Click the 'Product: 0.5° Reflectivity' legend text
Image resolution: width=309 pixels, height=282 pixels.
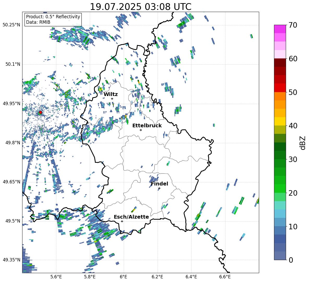53,16
